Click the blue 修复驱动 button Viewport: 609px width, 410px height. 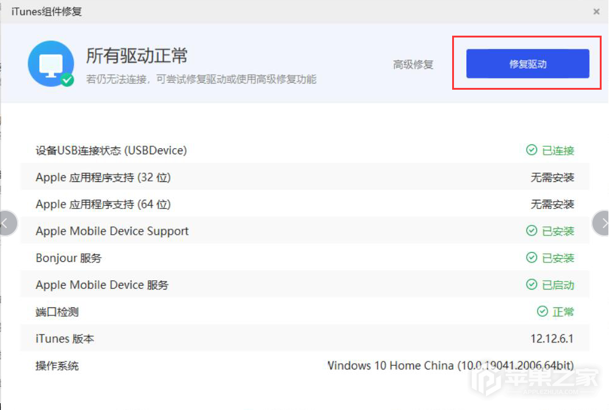(527, 64)
